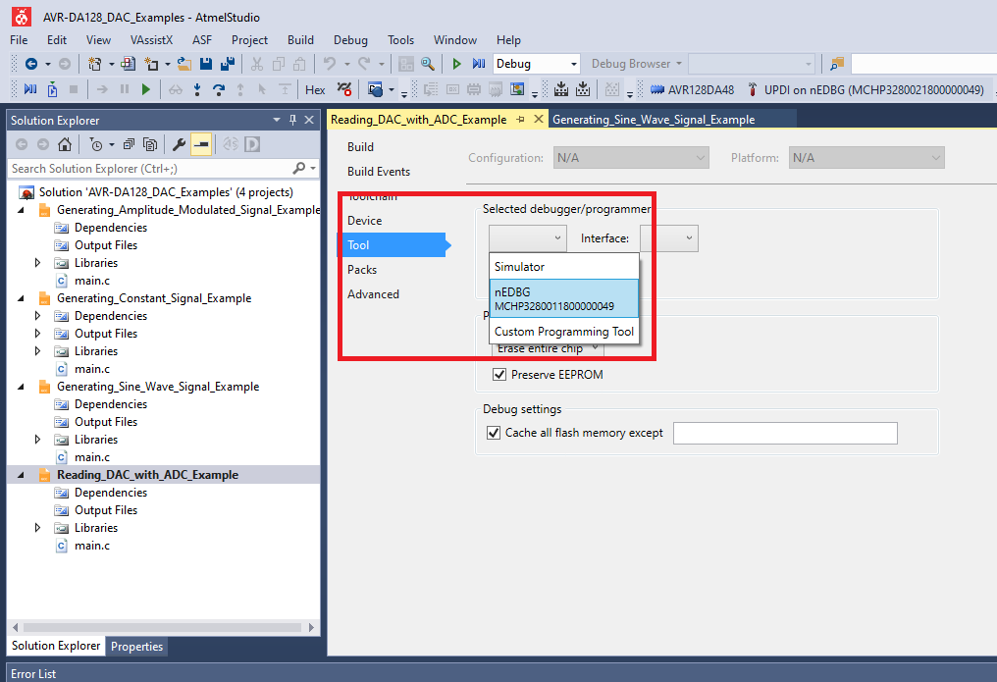The width and height of the screenshot is (997, 682).
Task: Toggle the highlighted Preview Selected Items icon
Action: [x=201, y=144]
